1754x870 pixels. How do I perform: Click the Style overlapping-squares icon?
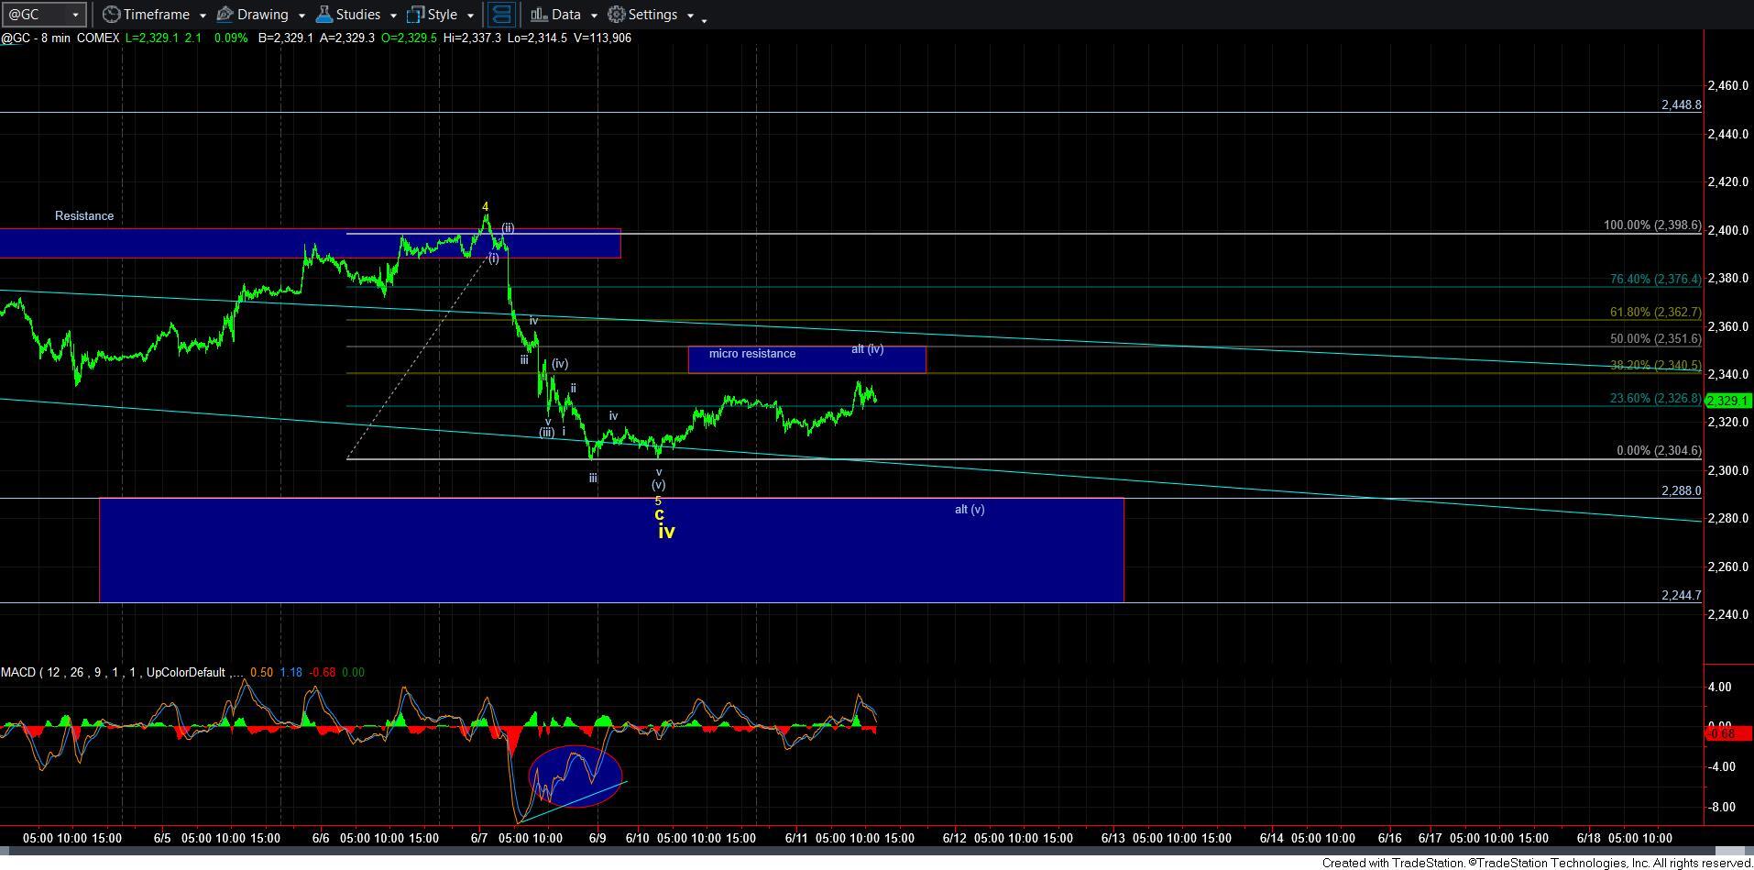tap(415, 15)
